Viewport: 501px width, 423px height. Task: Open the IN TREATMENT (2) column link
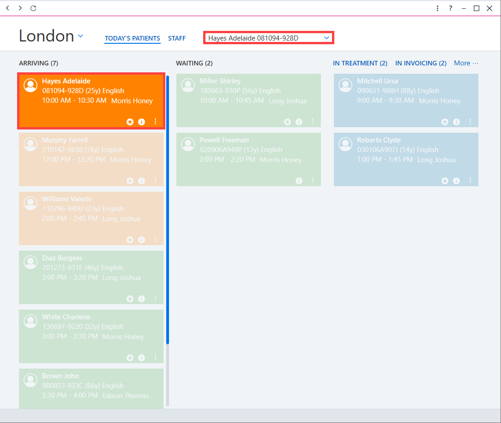coord(360,63)
